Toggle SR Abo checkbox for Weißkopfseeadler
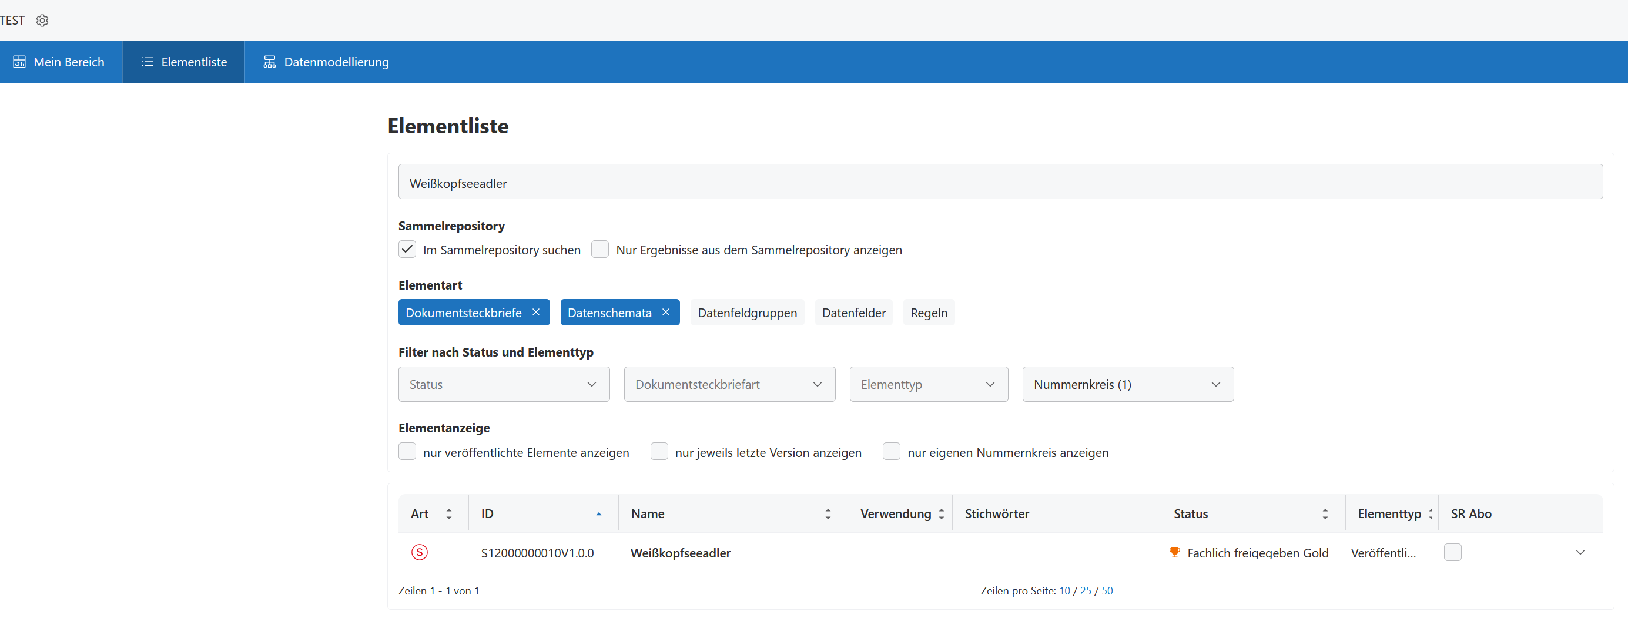 click(x=1452, y=552)
